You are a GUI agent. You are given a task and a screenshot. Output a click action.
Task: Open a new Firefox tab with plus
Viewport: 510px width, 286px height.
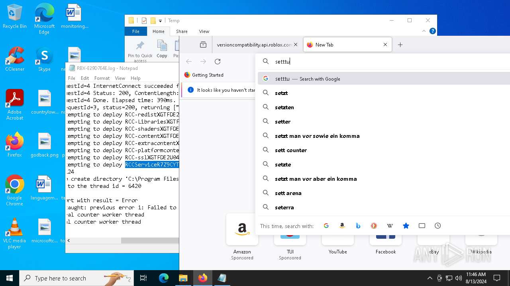(x=400, y=45)
